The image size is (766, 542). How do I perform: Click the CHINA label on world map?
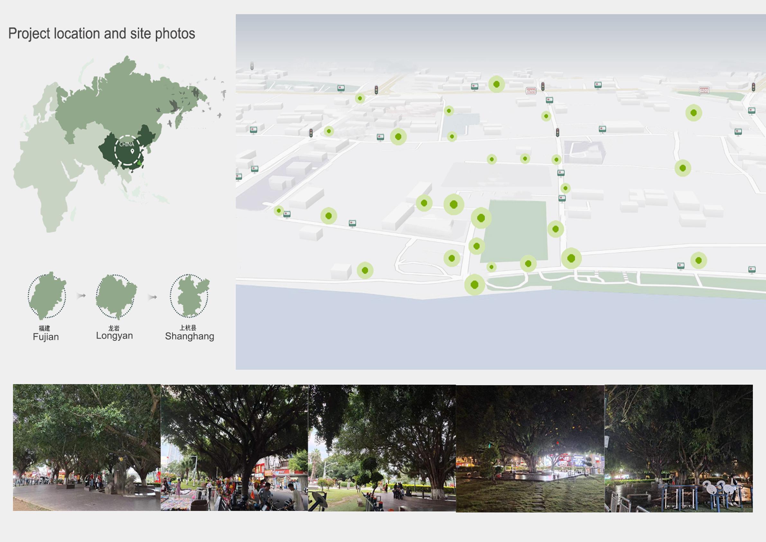click(127, 145)
